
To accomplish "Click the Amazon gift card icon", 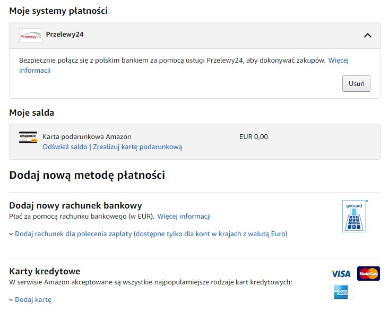I will click(x=28, y=137).
